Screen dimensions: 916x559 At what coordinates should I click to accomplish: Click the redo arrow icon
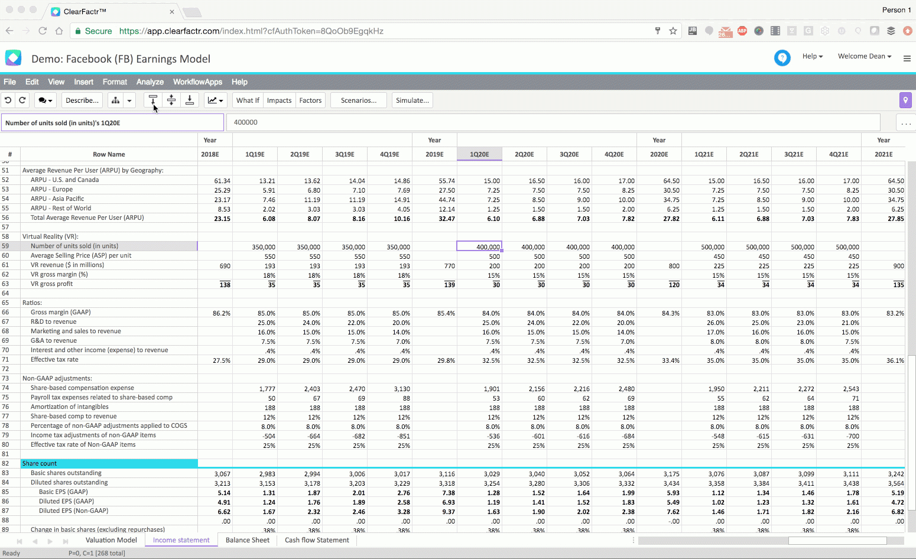pos(22,100)
